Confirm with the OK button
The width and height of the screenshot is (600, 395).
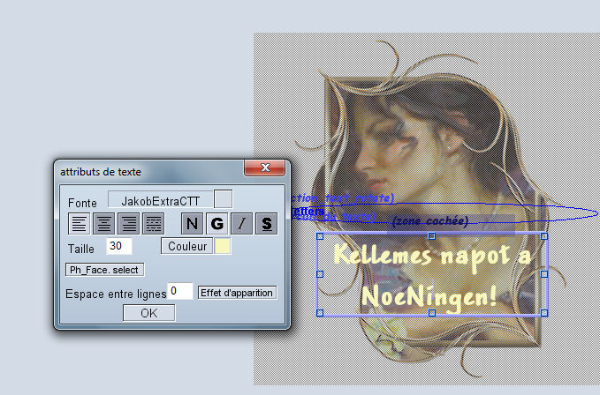[x=148, y=312]
